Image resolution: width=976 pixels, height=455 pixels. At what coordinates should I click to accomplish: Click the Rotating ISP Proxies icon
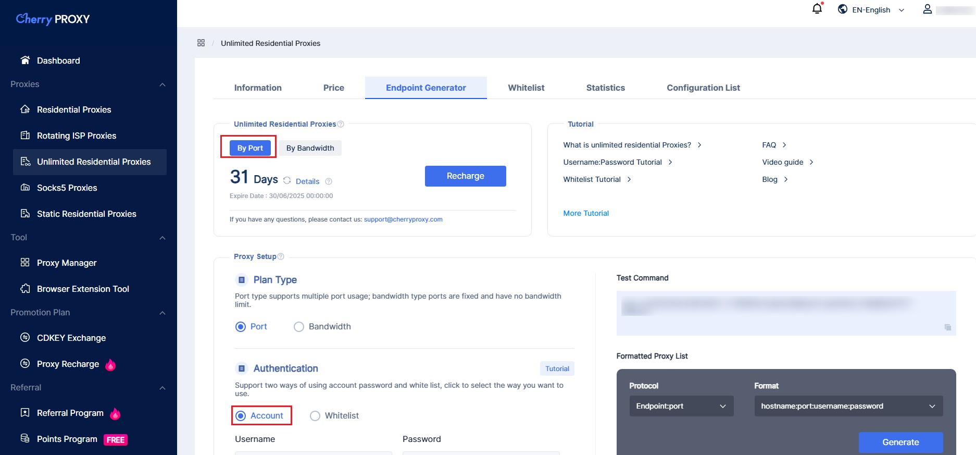point(25,135)
